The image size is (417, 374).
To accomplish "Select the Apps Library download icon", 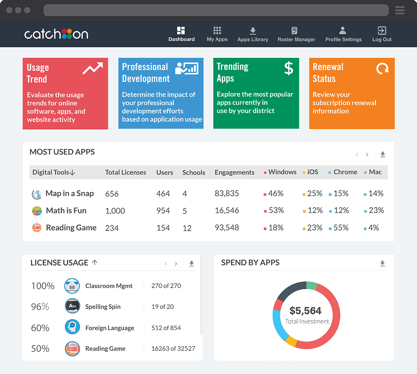I will pyautogui.click(x=253, y=31).
